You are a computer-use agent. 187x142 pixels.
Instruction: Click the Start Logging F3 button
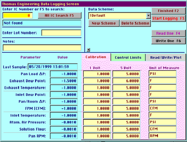click(x=168, y=18)
